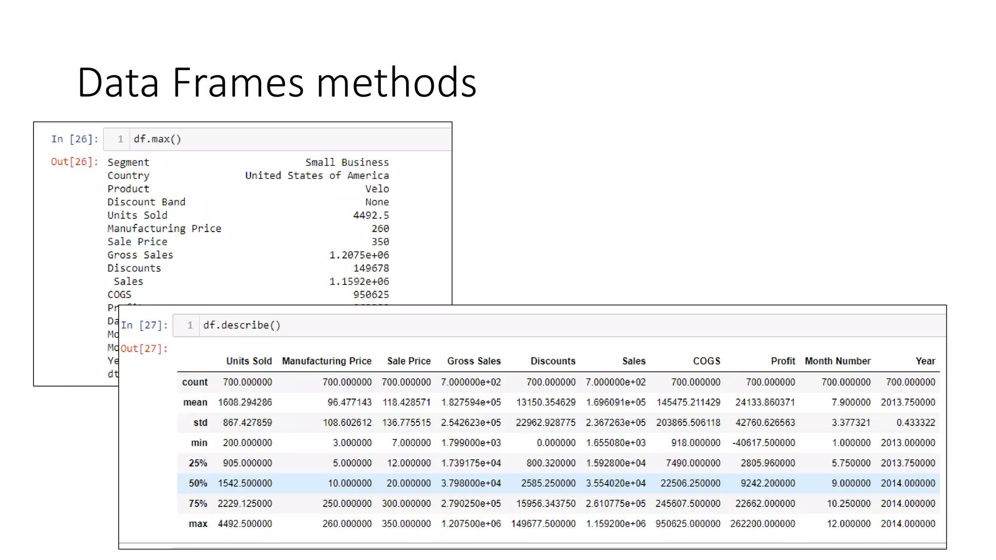Click Small Business value in output
The height and width of the screenshot is (560, 996).
coord(347,162)
